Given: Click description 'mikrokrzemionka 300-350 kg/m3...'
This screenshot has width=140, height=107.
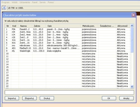Looking at the screenshot, I should coord(63,45).
